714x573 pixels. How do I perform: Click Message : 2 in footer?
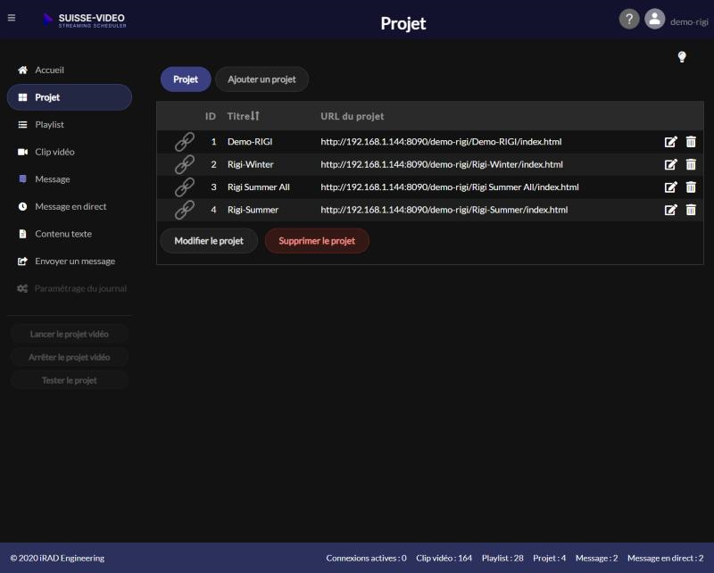596,558
